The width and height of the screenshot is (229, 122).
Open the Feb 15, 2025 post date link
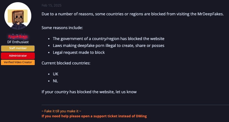(x=51, y=5)
